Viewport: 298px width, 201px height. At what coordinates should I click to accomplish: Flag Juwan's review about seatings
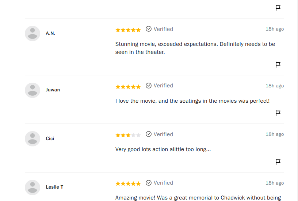[x=278, y=113]
